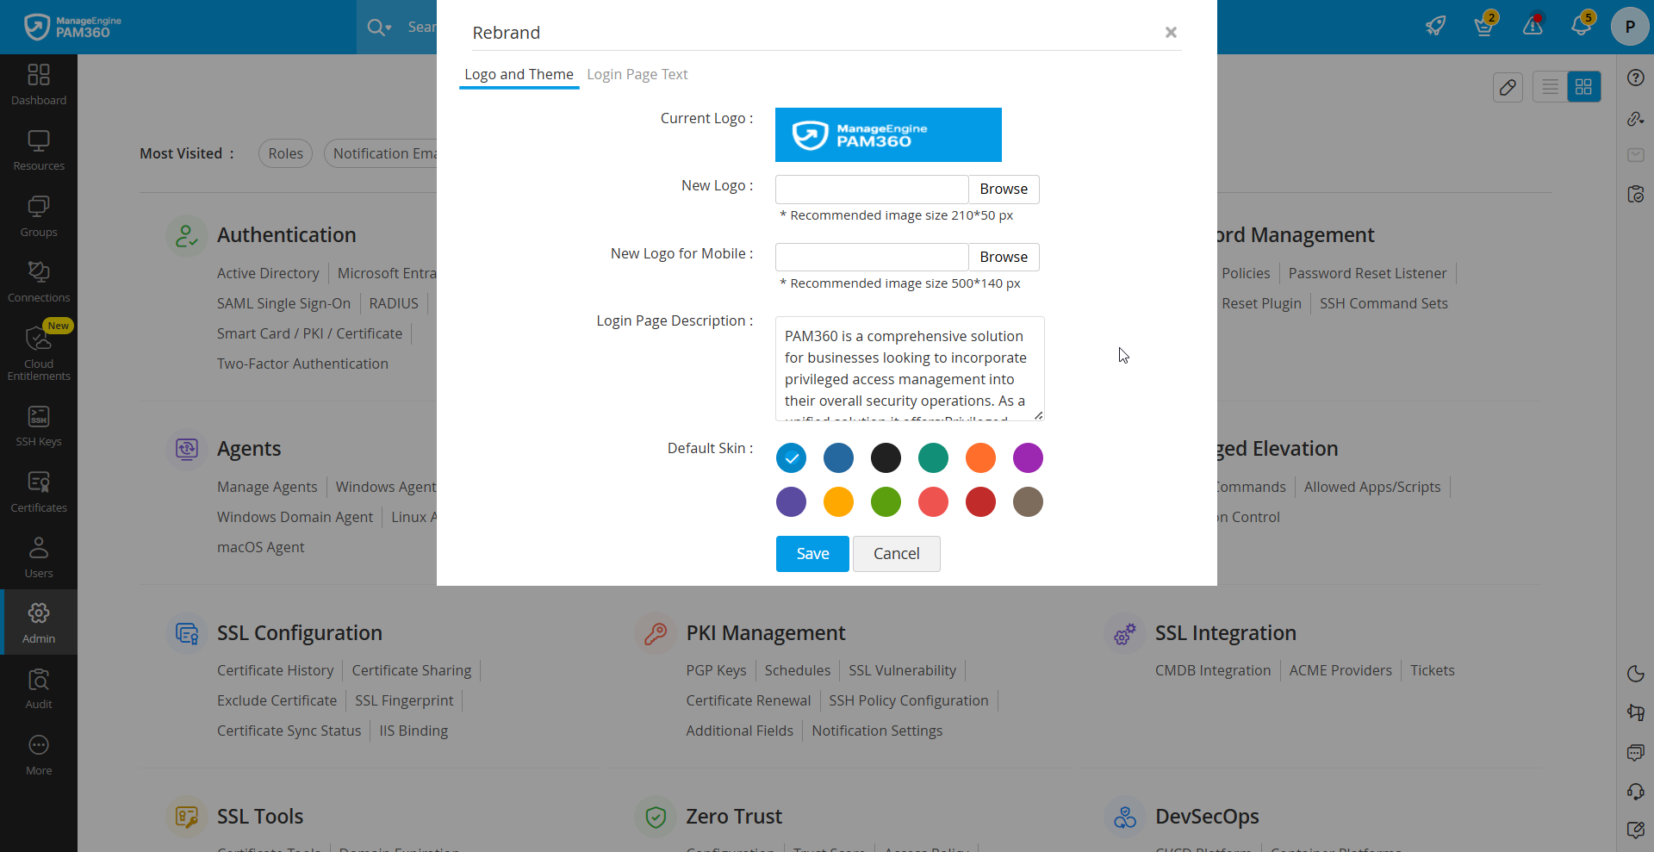Screen dimensions: 1654x852
Task: Switch admin page to list view
Action: pos(1551,87)
